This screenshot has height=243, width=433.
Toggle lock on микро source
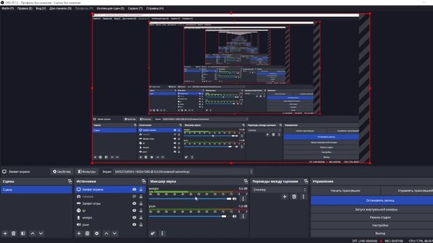click(x=141, y=217)
